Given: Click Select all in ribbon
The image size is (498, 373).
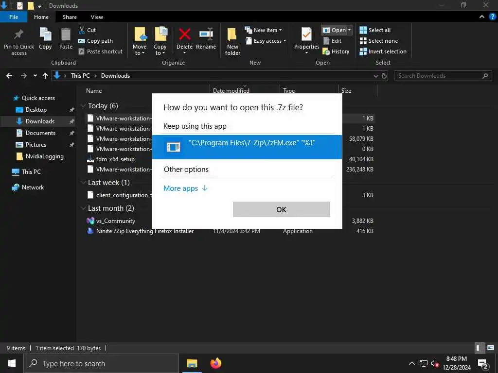Looking at the screenshot, I should pyautogui.click(x=375, y=30).
